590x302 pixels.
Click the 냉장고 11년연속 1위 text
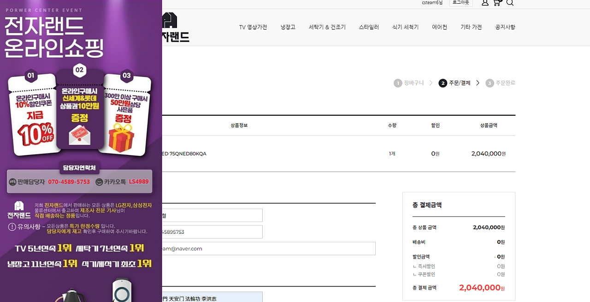pyautogui.click(x=42, y=263)
